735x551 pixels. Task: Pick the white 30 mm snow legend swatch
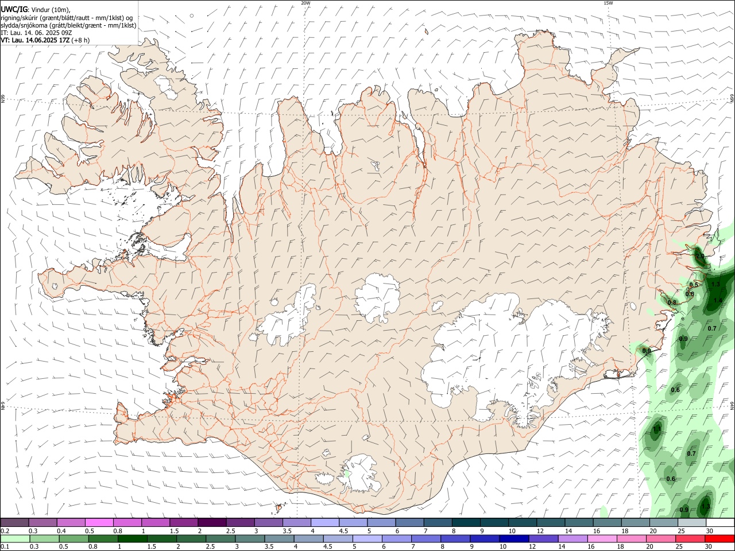[x=719, y=522]
